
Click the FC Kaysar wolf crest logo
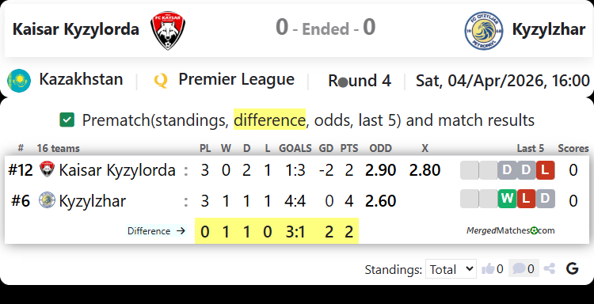click(168, 30)
